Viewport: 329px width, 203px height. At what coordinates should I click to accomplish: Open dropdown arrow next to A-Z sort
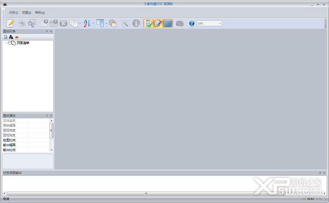tap(93, 24)
